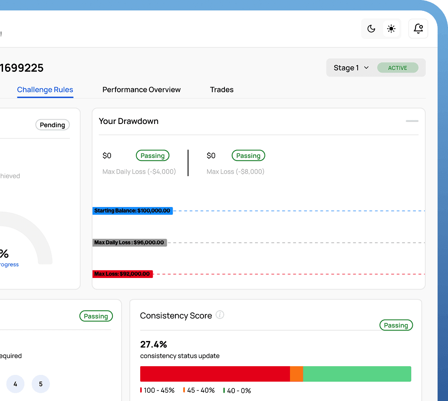Open the Trades tab

(x=222, y=90)
